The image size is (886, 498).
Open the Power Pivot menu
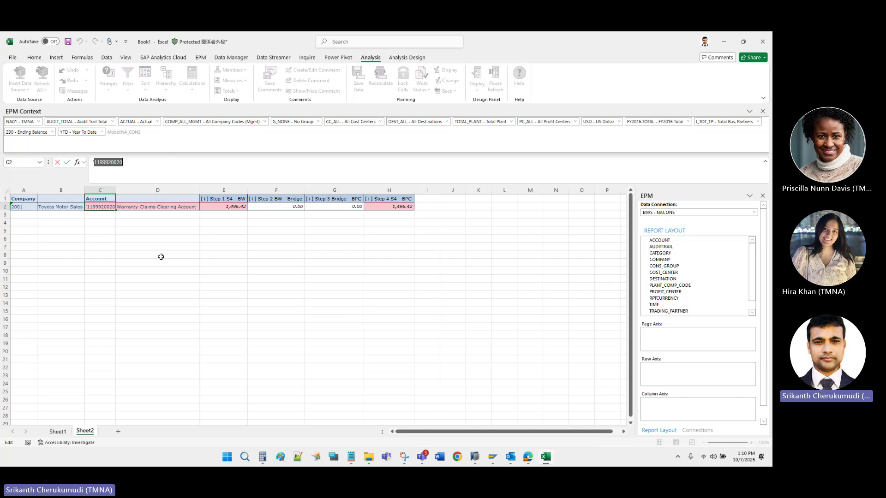(x=338, y=57)
